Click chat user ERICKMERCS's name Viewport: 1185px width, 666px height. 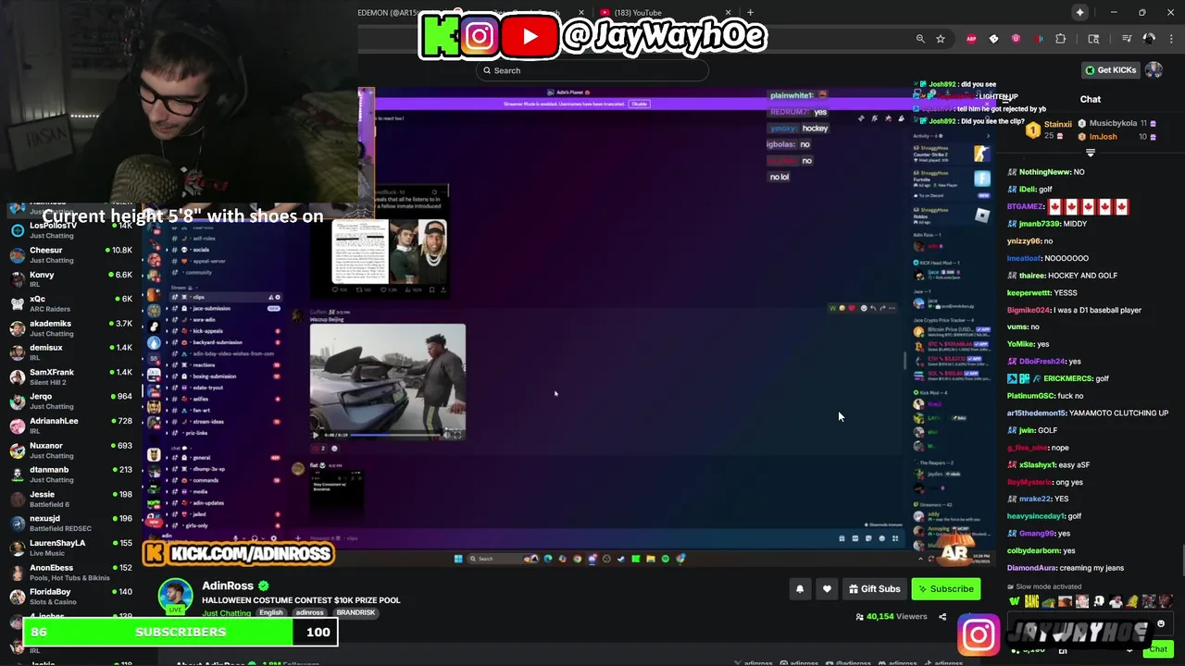pos(1068,378)
